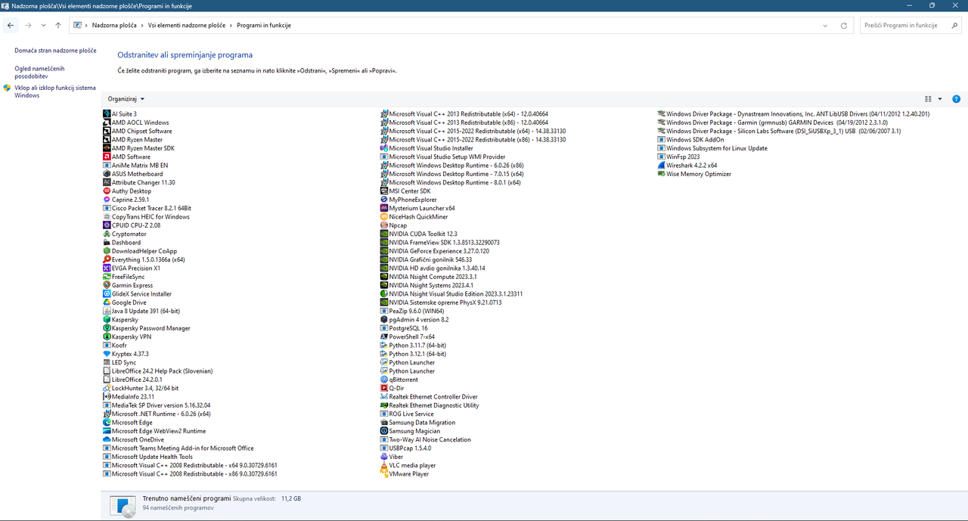
Task: Select Samsung Data Migration entry
Action: pos(417,422)
